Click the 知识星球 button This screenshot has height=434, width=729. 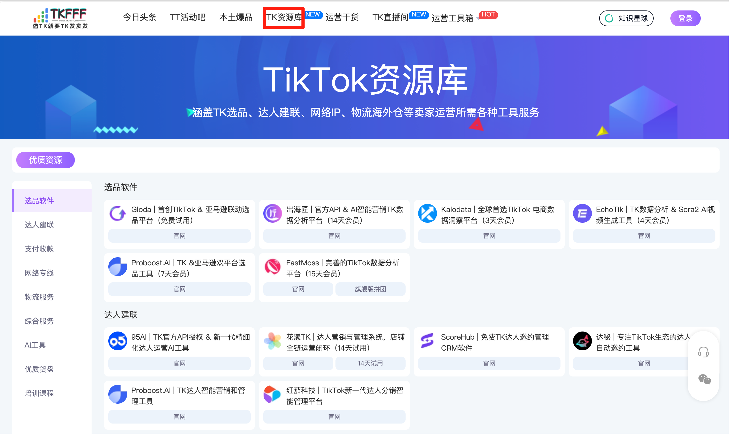coord(626,18)
